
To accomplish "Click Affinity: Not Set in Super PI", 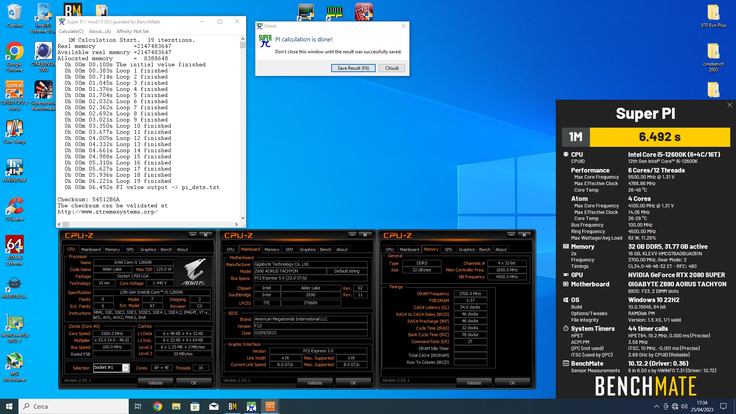I will click(x=132, y=31).
